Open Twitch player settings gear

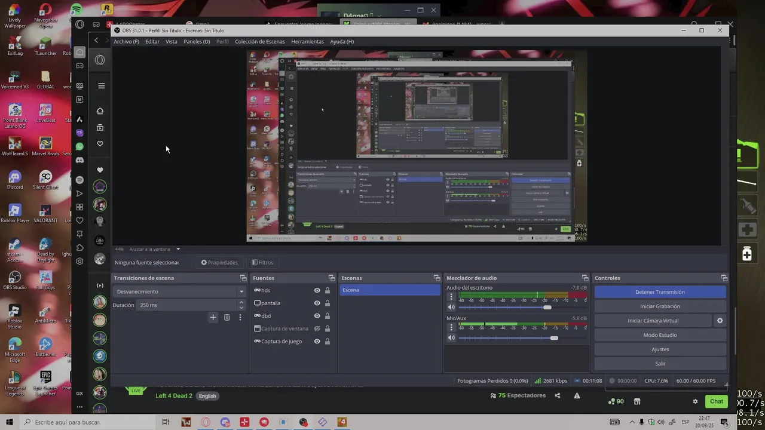(x=695, y=401)
